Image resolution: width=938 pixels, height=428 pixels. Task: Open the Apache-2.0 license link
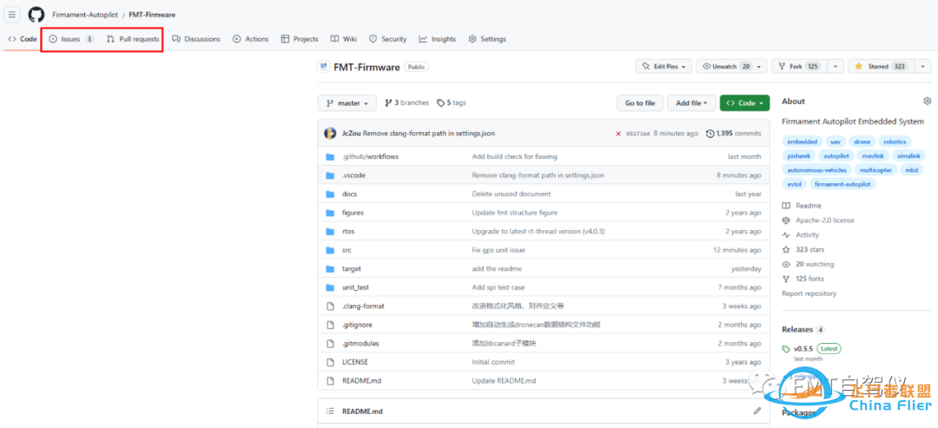pyautogui.click(x=824, y=221)
